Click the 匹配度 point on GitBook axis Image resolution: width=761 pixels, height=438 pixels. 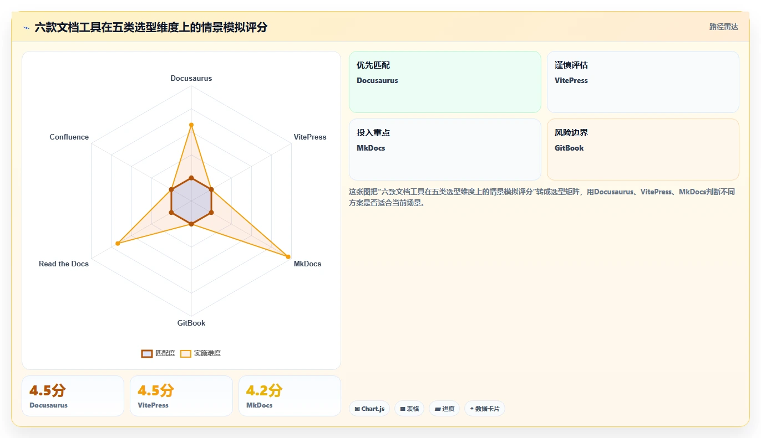(191, 224)
